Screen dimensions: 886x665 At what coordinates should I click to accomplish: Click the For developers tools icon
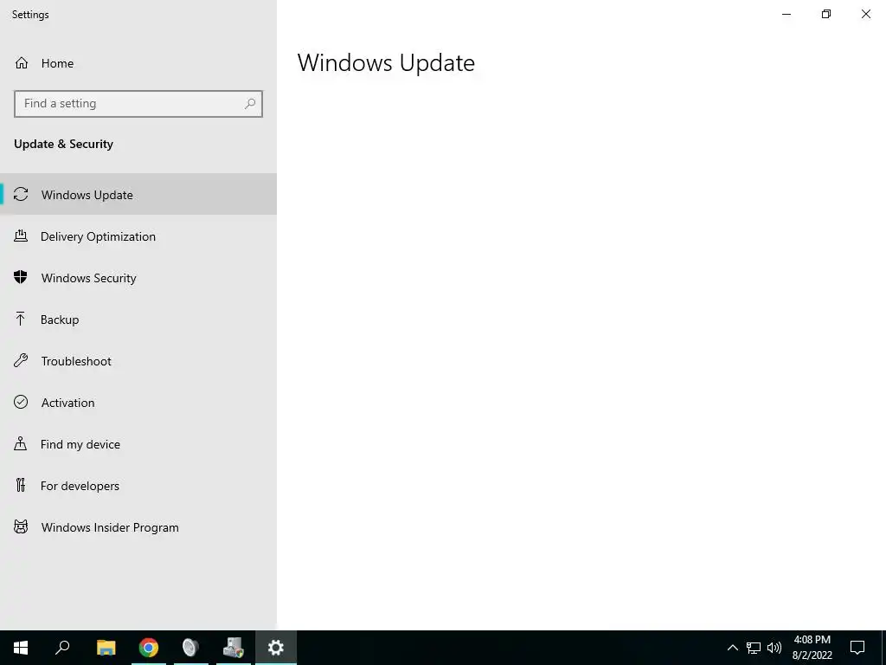pyautogui.click(x=21, y=485)
